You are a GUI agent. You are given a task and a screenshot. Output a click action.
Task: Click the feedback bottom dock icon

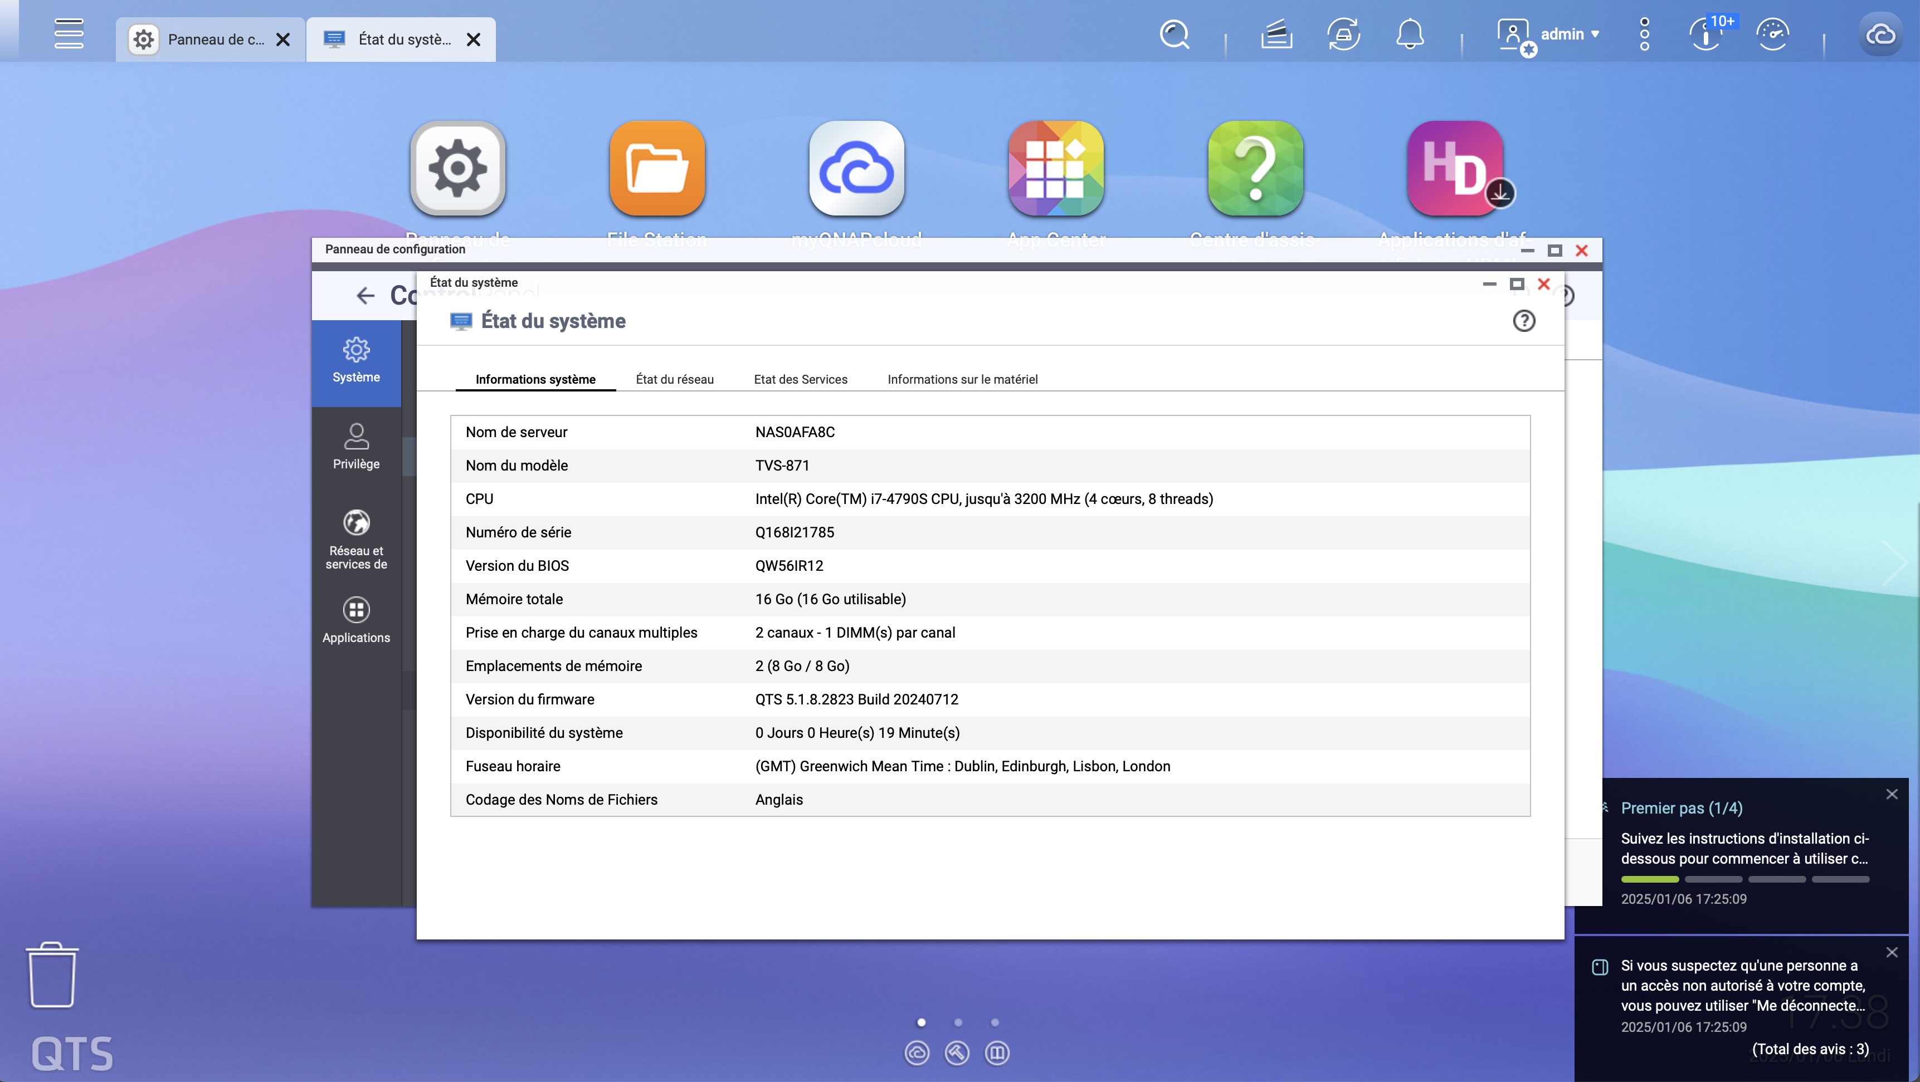tap(997, 1054)
